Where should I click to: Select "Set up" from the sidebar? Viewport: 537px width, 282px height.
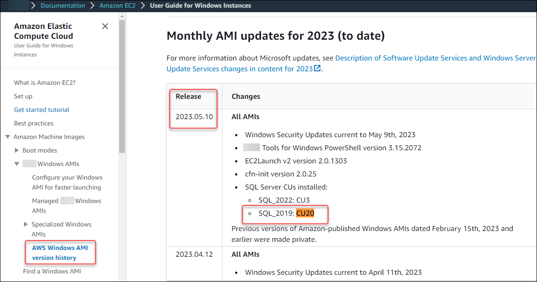[23, 96]
